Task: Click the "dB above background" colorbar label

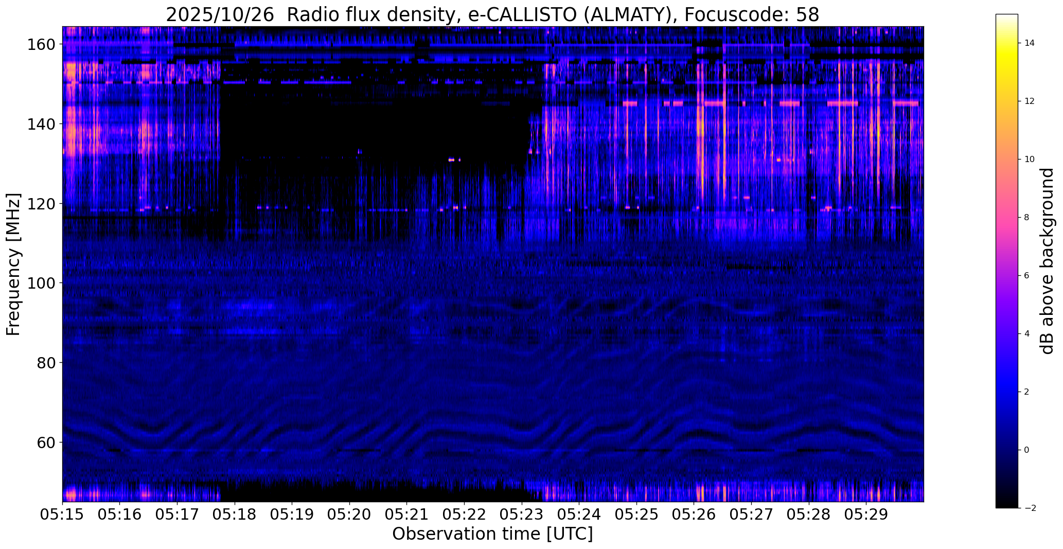Action: 1047,261
